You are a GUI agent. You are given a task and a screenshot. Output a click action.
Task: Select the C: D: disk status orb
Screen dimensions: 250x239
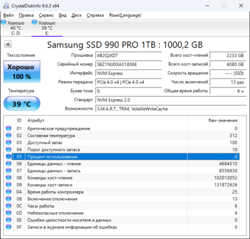point(4,22)
